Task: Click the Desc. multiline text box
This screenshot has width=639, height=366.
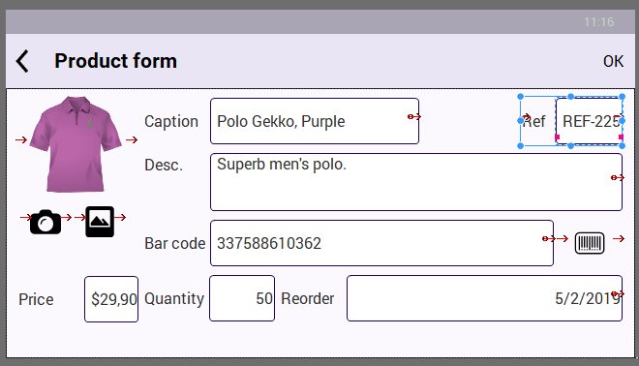Action: coord(416,182)
